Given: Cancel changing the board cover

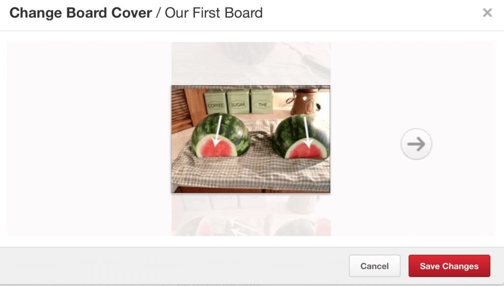Looking at the screenshot, I should [375, 266].
